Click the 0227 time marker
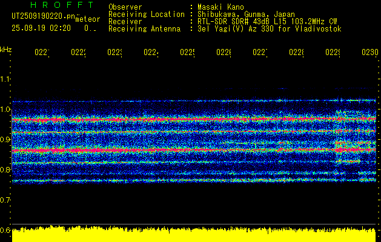This screenshot has height=242, width=381. click(260, 53)
